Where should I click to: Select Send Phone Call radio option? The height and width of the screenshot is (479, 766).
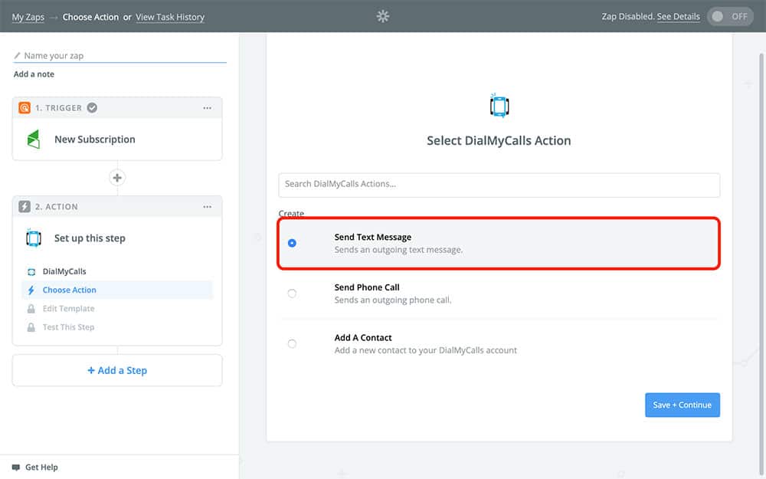pyautogui.click(x=292, y=293)
